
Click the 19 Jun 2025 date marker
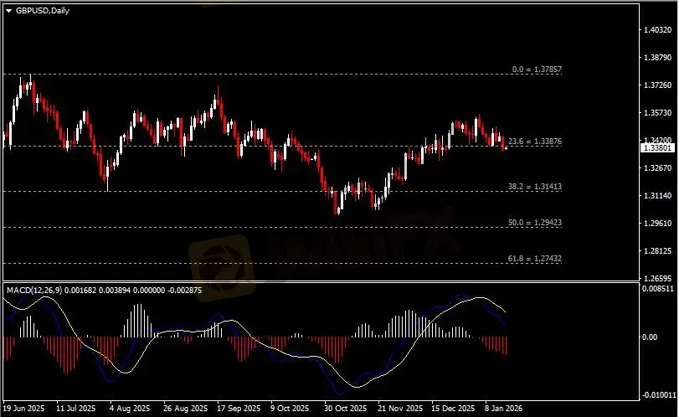pyautogui.click(x=23, y=409)
